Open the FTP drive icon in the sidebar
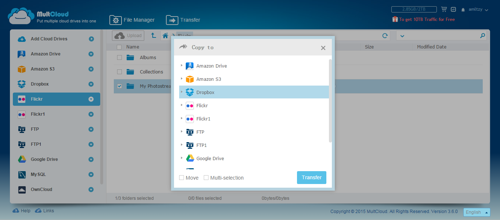500x220 pixels. pyautogui.click(x=22, y=129)
